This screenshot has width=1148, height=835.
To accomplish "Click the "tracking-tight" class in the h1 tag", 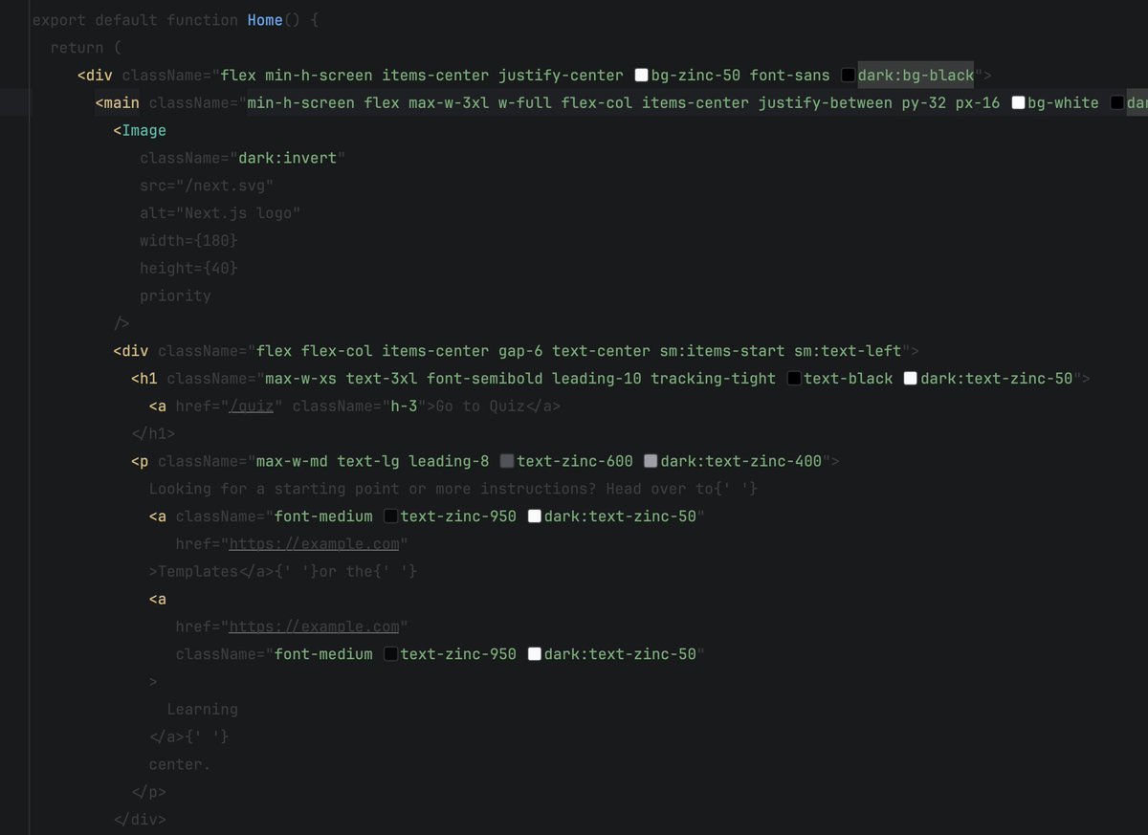I will [713, 379].
